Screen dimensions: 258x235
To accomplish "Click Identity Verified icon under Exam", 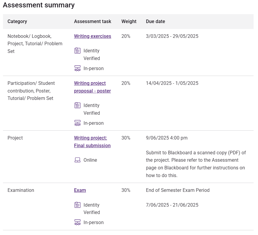I will pos(77,205).
